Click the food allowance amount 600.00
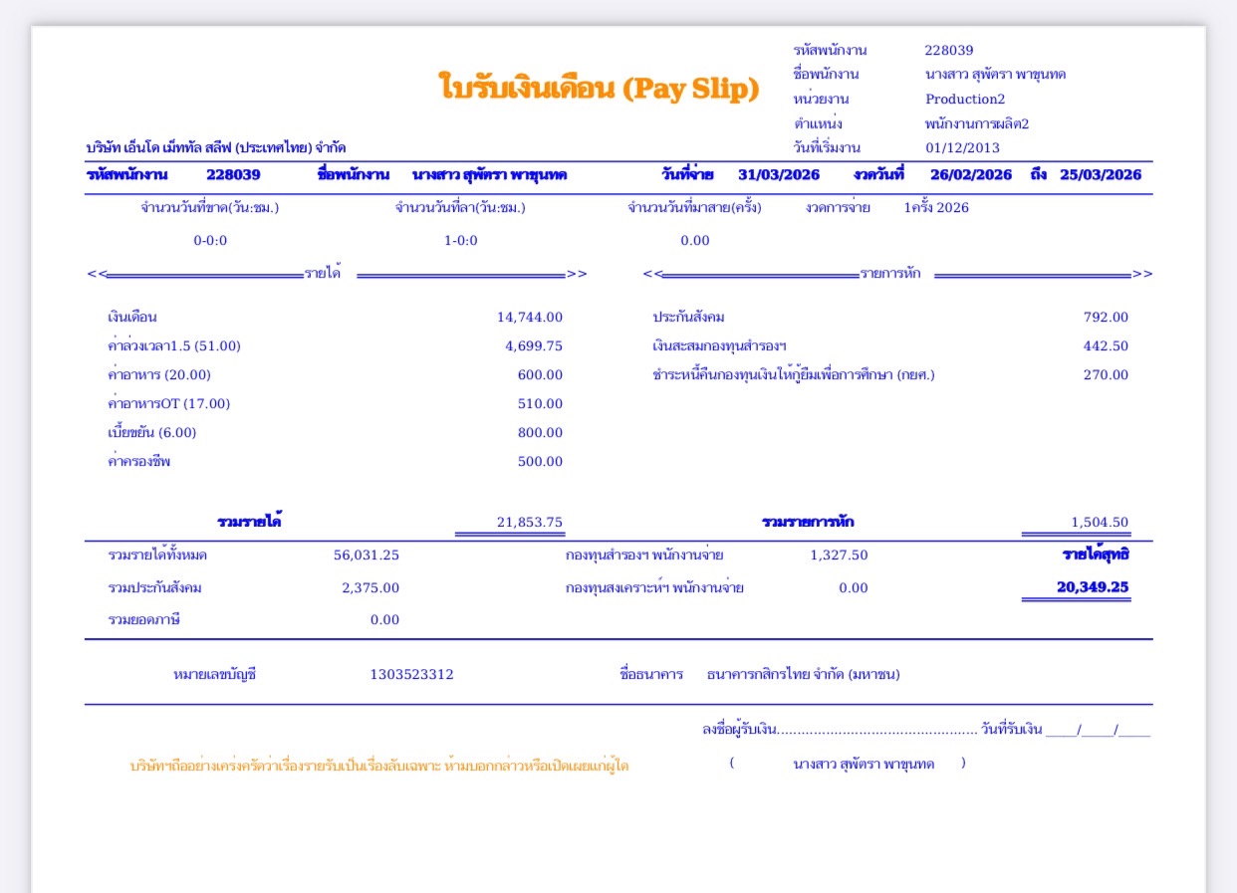 pos(540,374)
